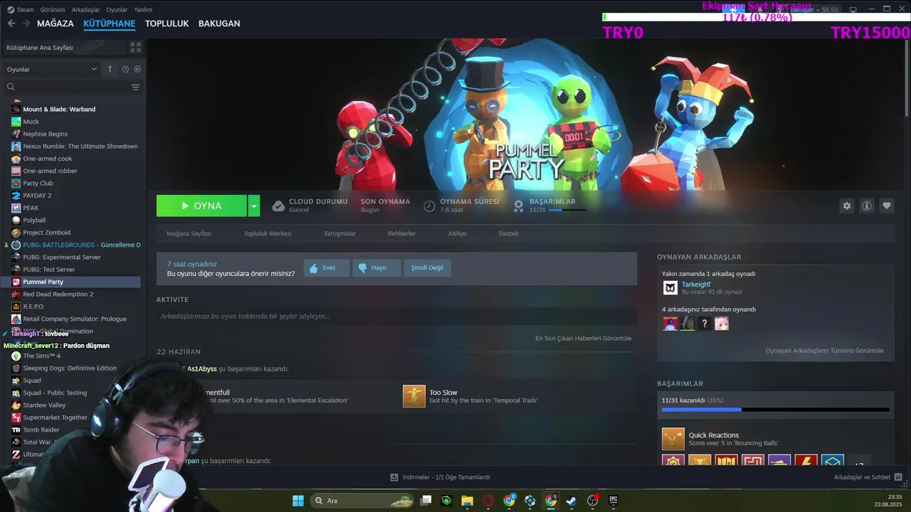Click Hayır thumbs-down button
The width and height of the screenshot is (911, 512).
pyautogui.click(x=376, y=267)
